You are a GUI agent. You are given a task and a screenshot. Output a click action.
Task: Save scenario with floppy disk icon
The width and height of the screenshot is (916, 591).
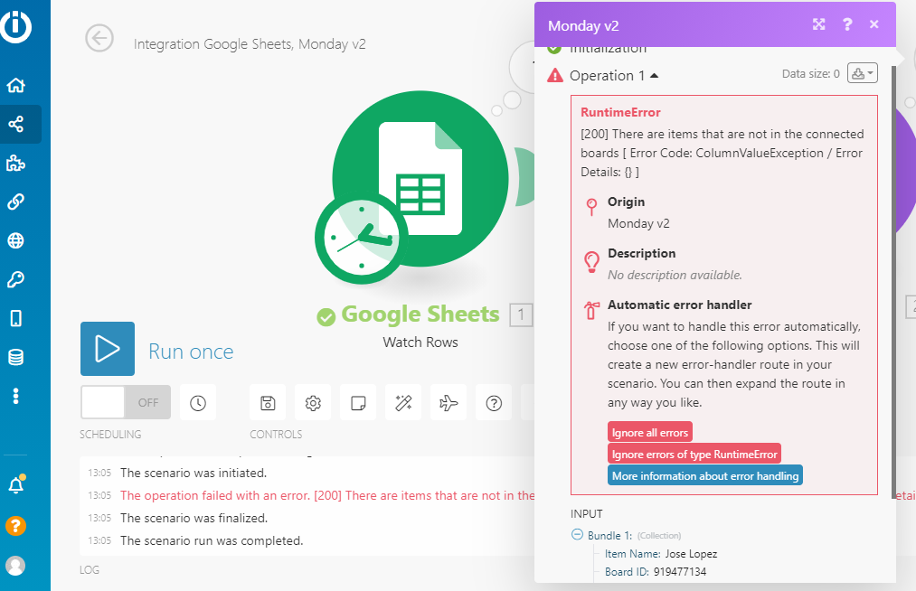point(268,402)
